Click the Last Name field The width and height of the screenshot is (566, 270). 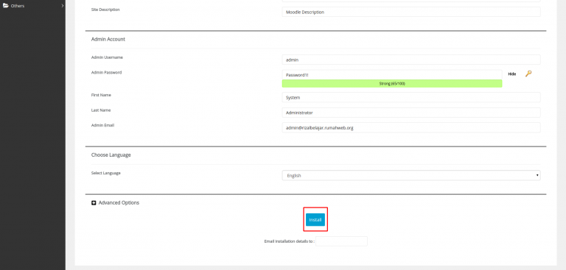tap(411, 113)
